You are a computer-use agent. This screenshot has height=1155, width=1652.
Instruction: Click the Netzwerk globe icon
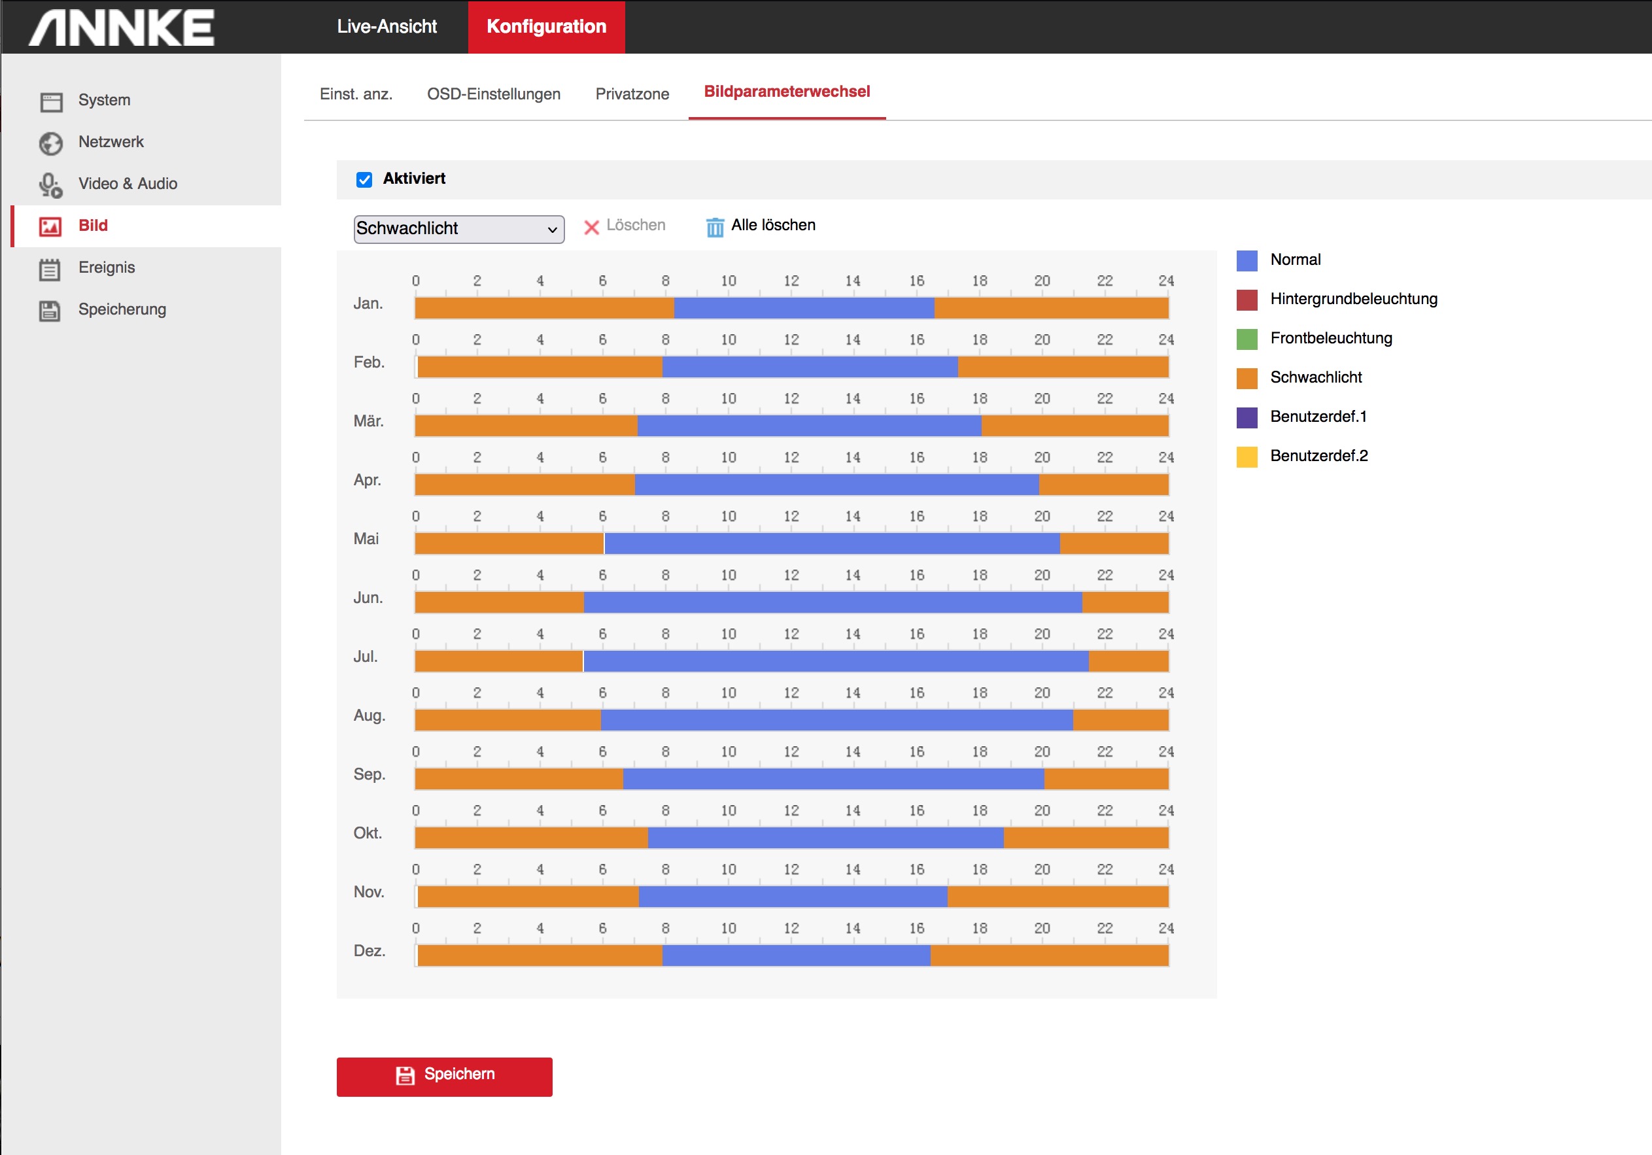pos(51,143)
